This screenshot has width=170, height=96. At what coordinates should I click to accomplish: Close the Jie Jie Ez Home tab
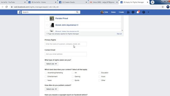(x=56, y=2)
